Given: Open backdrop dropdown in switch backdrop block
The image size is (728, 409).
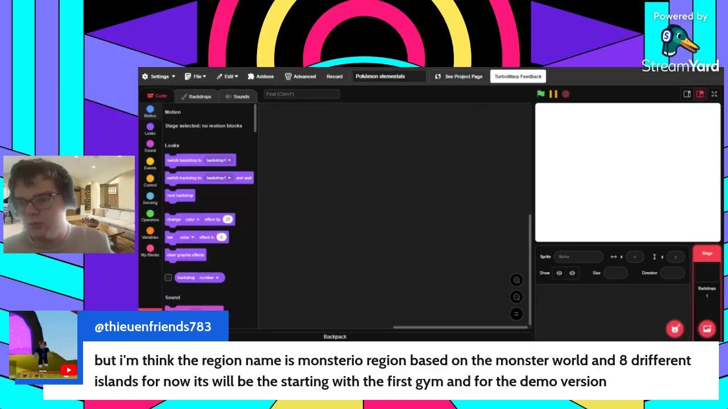Looking at the screenshot, I should click(218, 160).
